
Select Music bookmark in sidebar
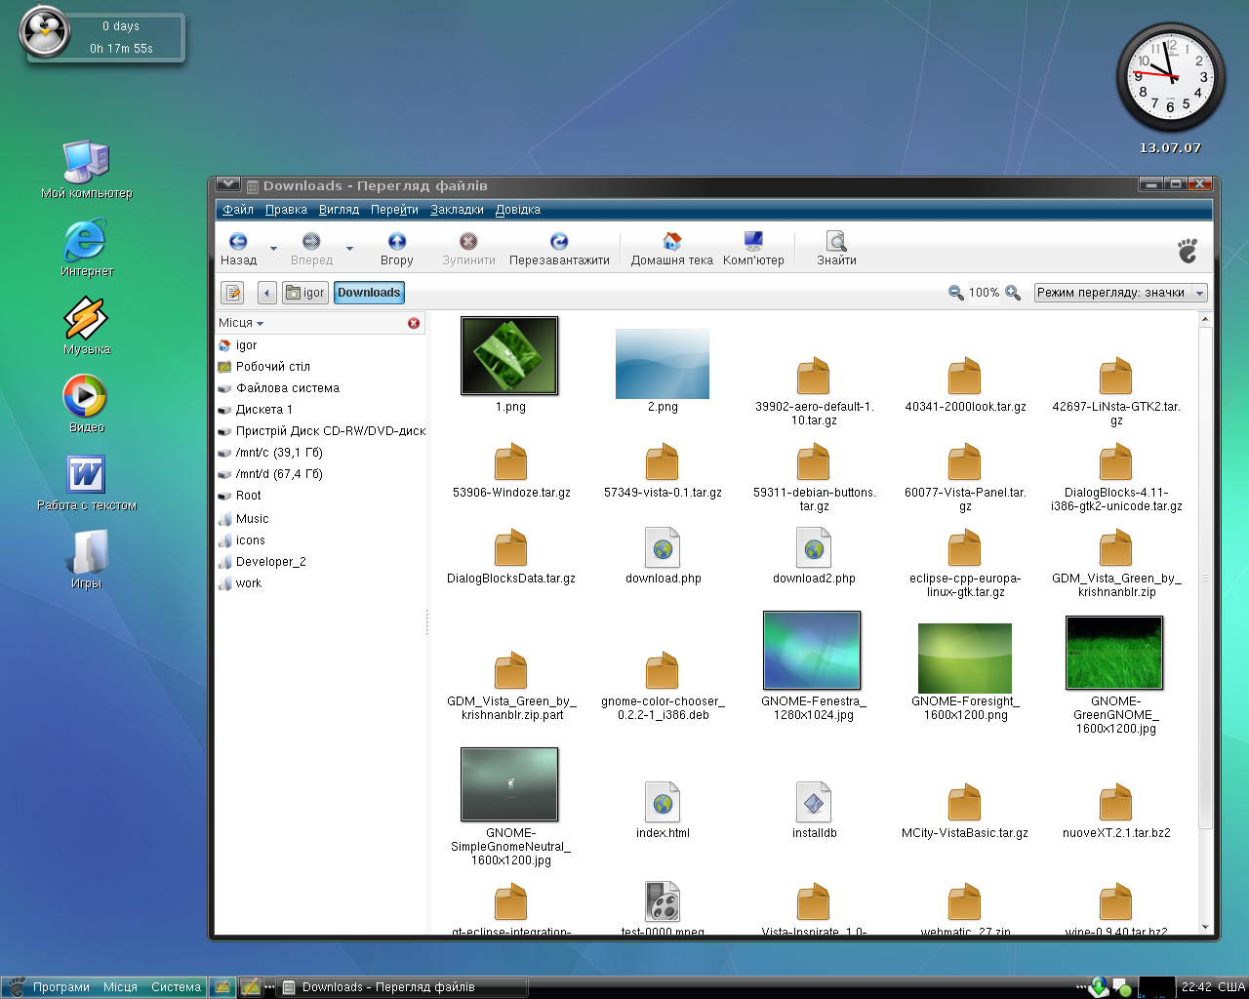(x=321, y=519)
